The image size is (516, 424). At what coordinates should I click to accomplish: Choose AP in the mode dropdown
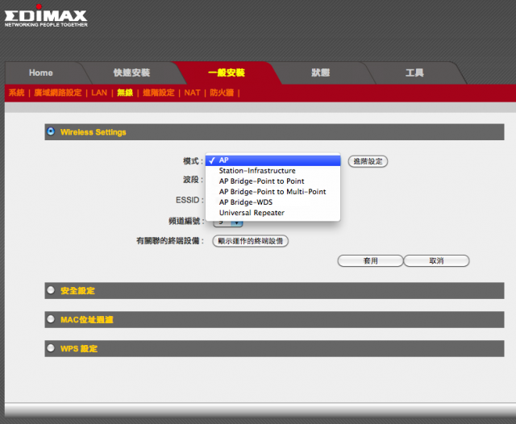(273, 160)
